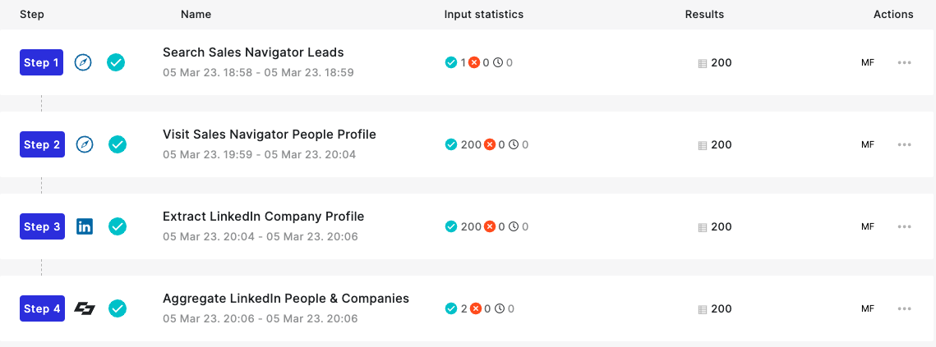Screen dimensions: 936x347
Task: Open Aggregate LinkedIn People & Companies step
Action: click(286, 298)
